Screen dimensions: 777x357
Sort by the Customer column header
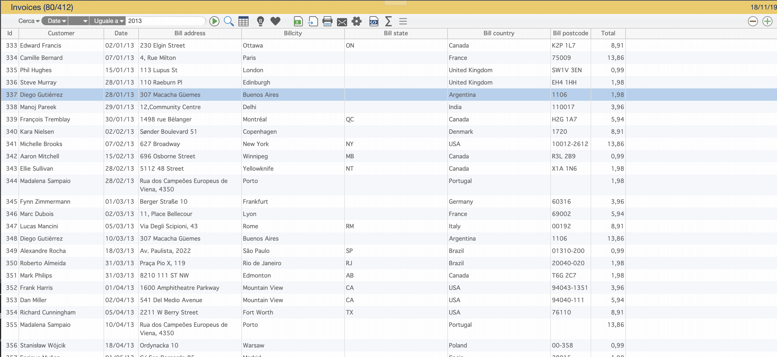(x=61, y=33)
